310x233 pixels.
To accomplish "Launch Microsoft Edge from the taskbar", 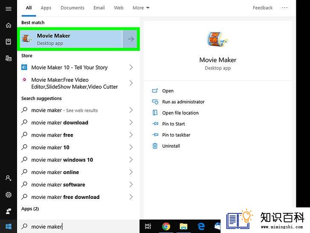I will point(201,226).
